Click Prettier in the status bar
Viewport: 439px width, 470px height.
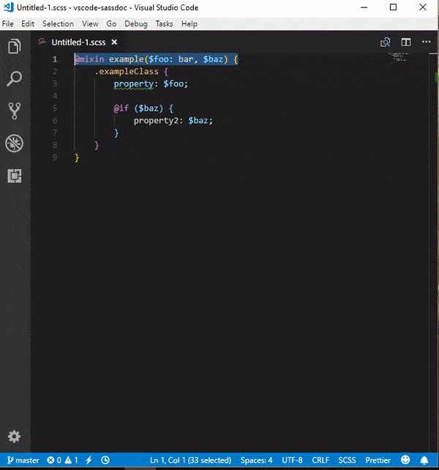point(378,460)
